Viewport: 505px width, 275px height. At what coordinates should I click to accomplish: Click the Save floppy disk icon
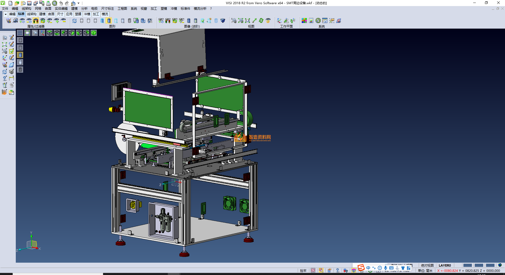[x=29, y=3]
